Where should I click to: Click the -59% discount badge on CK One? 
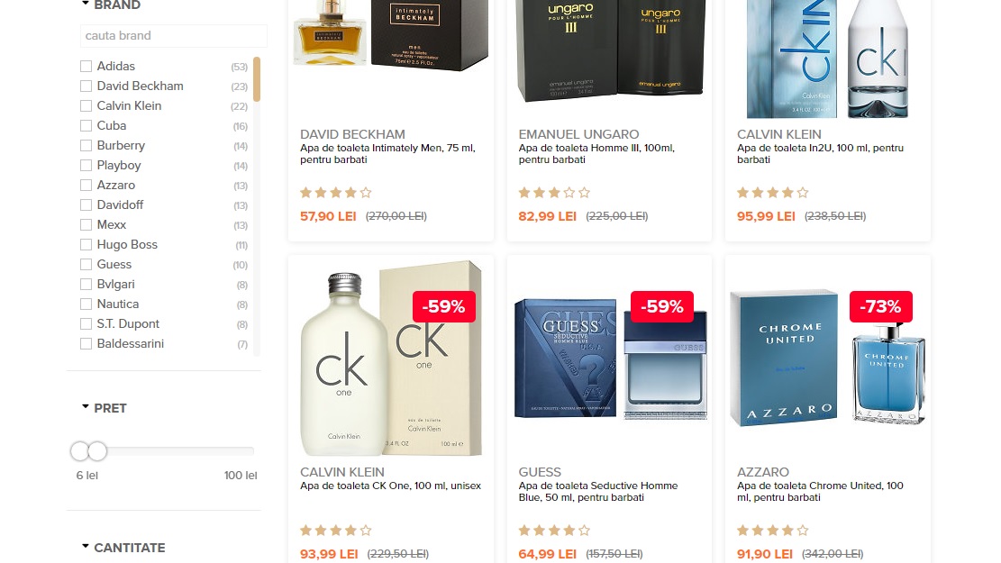(444, 306)
